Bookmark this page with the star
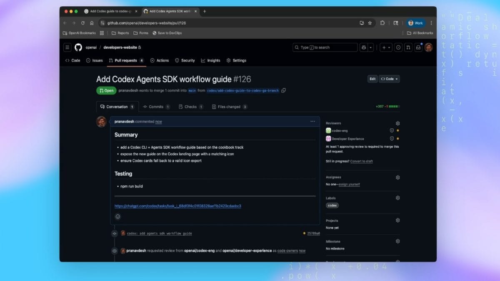 tap(370, 23)
